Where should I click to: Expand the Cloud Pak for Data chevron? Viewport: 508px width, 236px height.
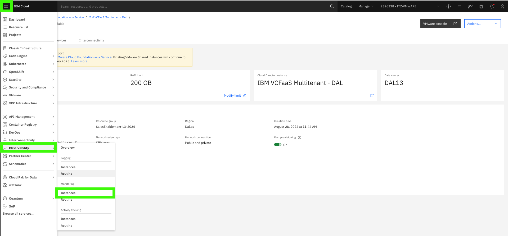(x=53, y=177)
